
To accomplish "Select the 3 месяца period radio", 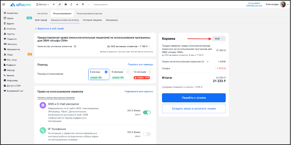I will point(106,72).
